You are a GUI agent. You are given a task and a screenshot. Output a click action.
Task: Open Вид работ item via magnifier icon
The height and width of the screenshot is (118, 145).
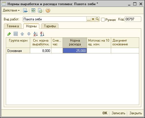point(97,19)
